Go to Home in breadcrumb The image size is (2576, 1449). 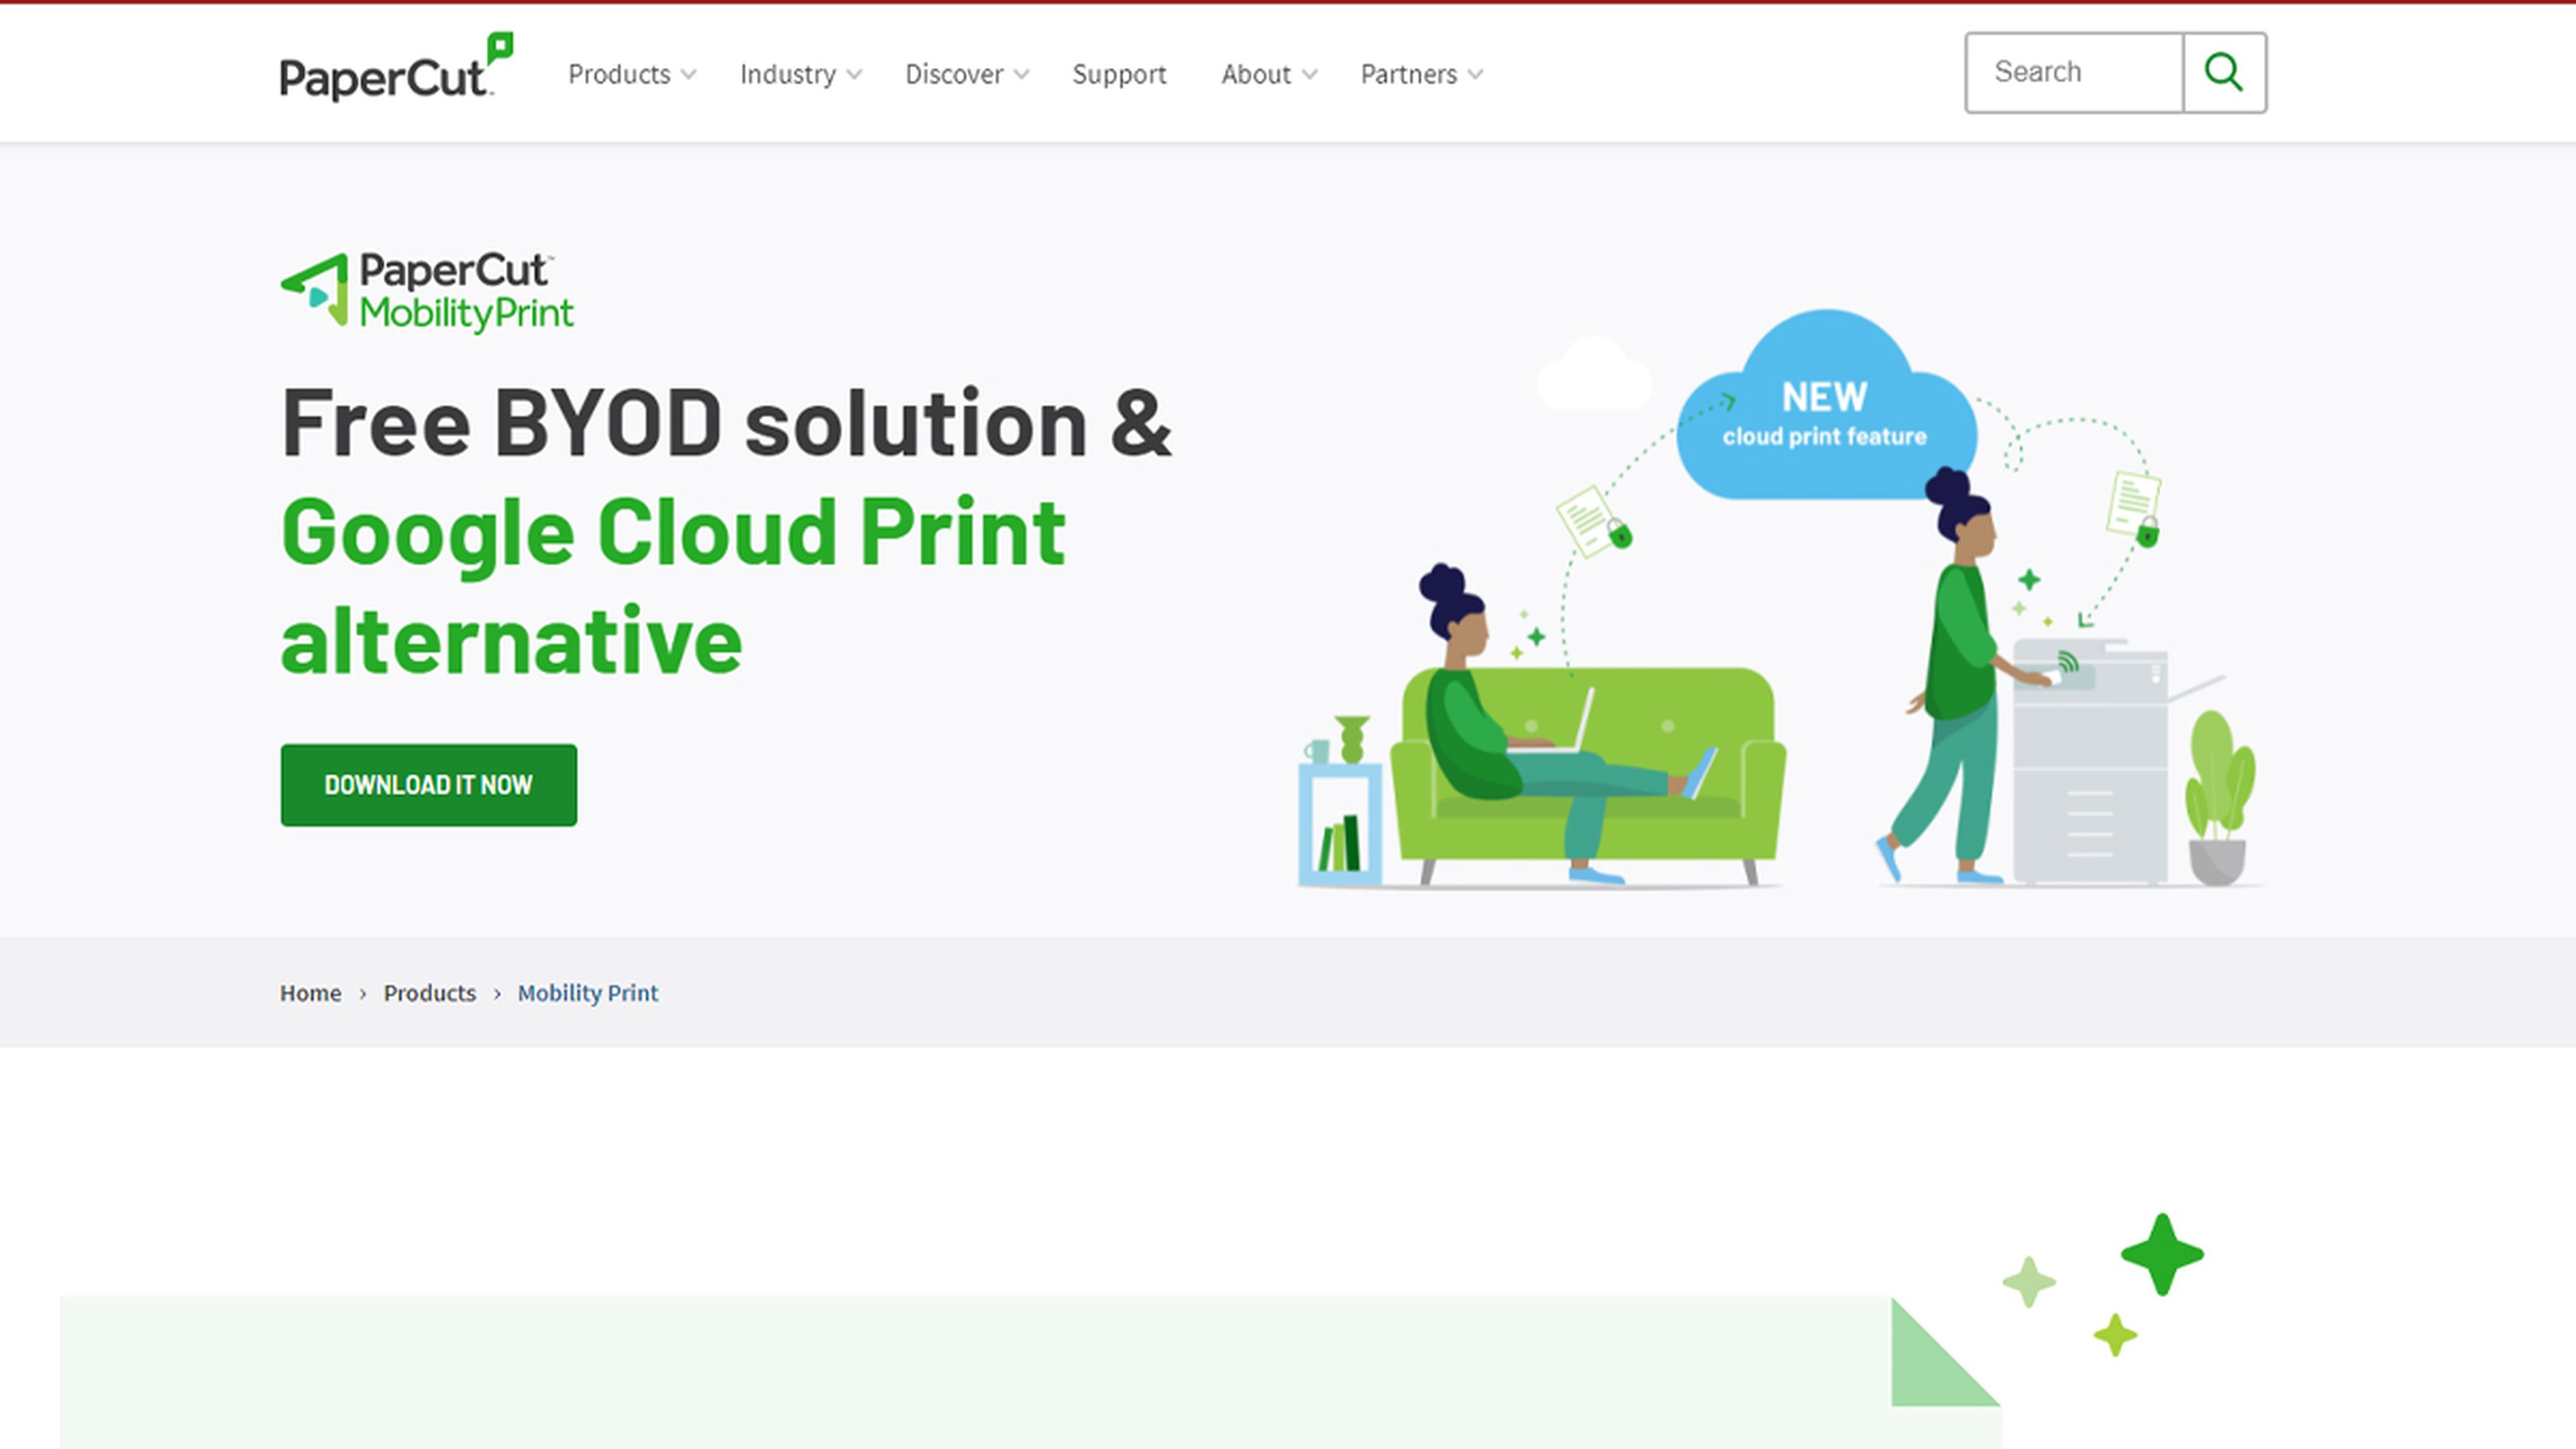pos(310,993)
